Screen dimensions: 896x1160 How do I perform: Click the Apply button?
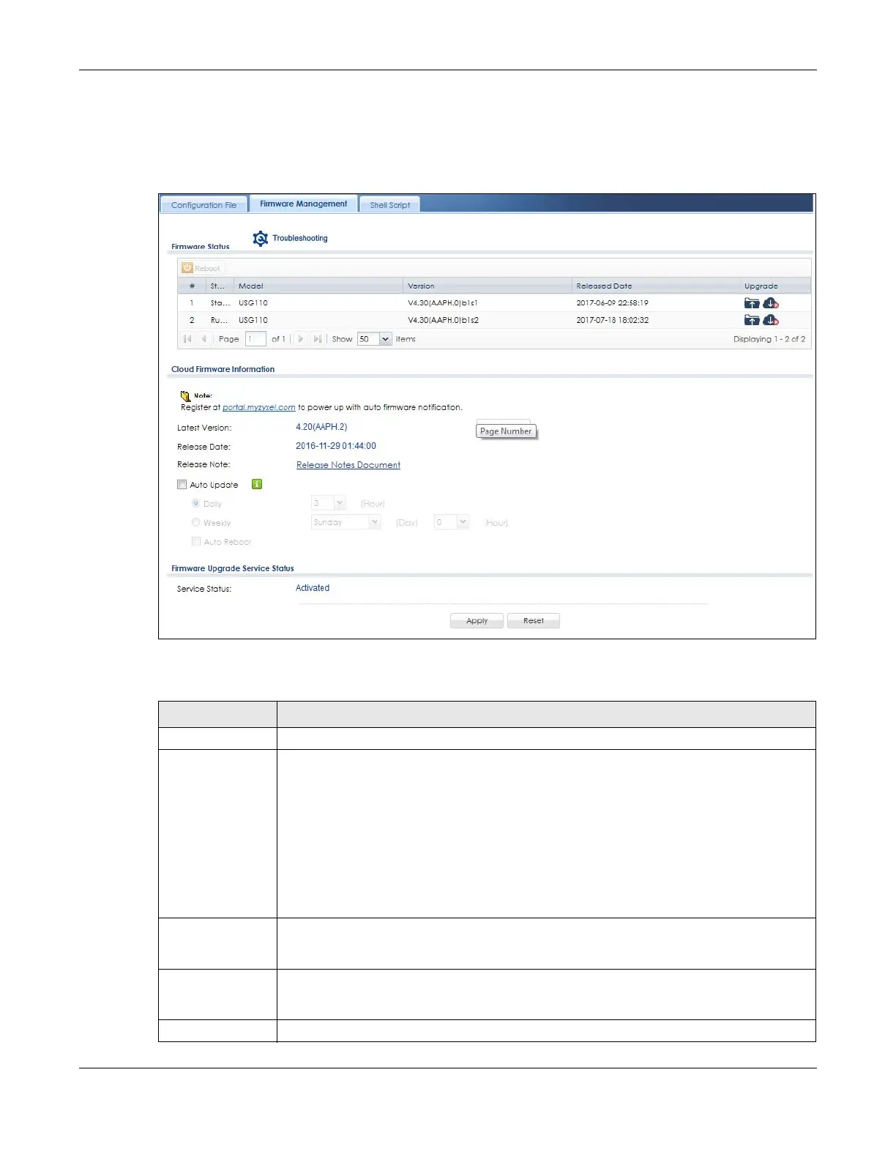(x=477, y=621)
